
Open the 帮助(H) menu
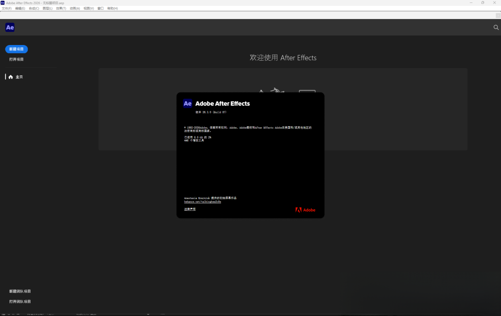(113, 8)
